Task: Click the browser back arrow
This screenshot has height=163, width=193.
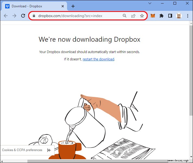Action: (6, 16)
